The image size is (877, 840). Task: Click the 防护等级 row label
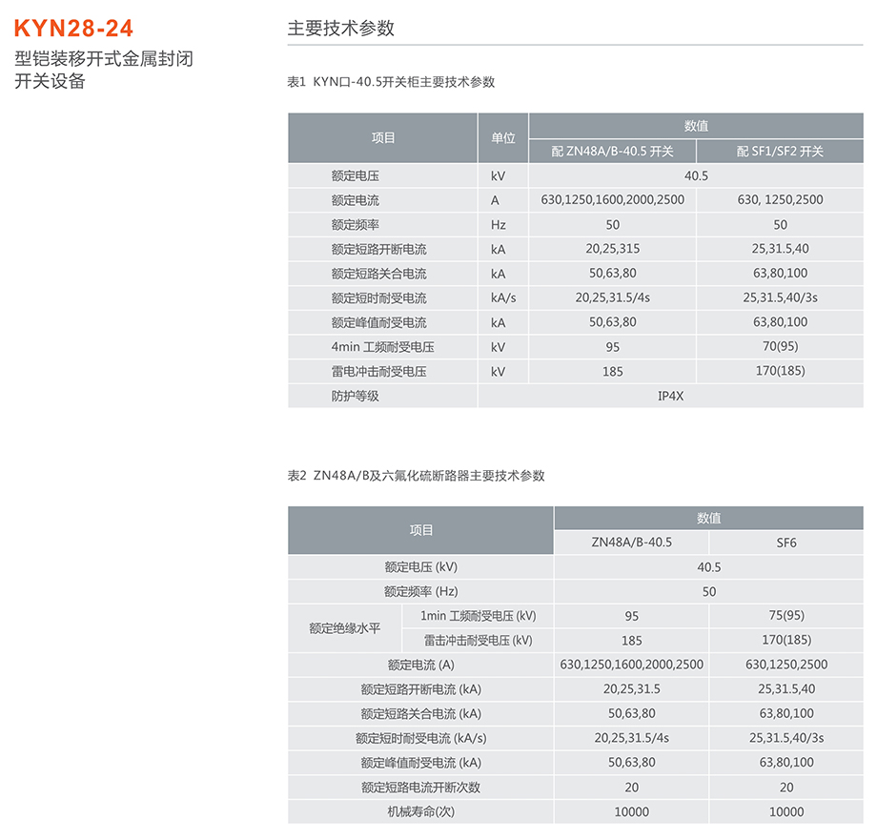coord(355,396)
